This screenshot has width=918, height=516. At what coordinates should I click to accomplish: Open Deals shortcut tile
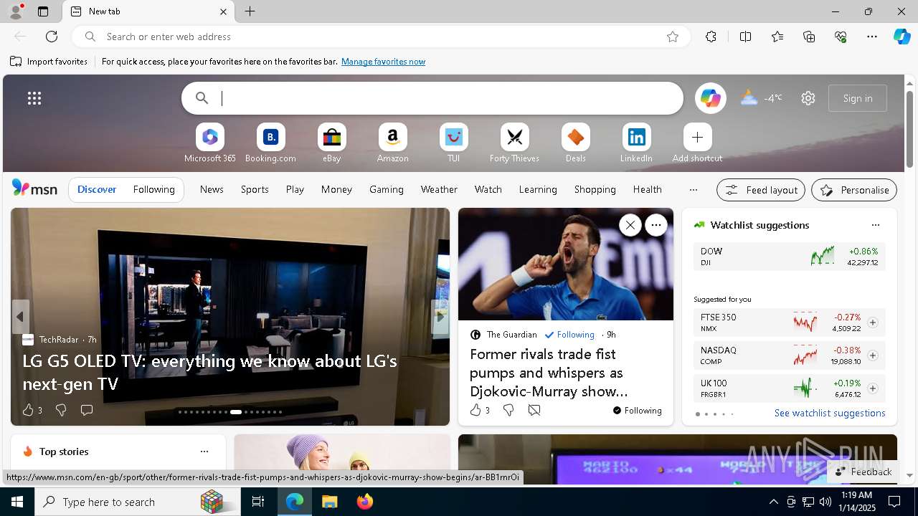[x=575, y=143]
